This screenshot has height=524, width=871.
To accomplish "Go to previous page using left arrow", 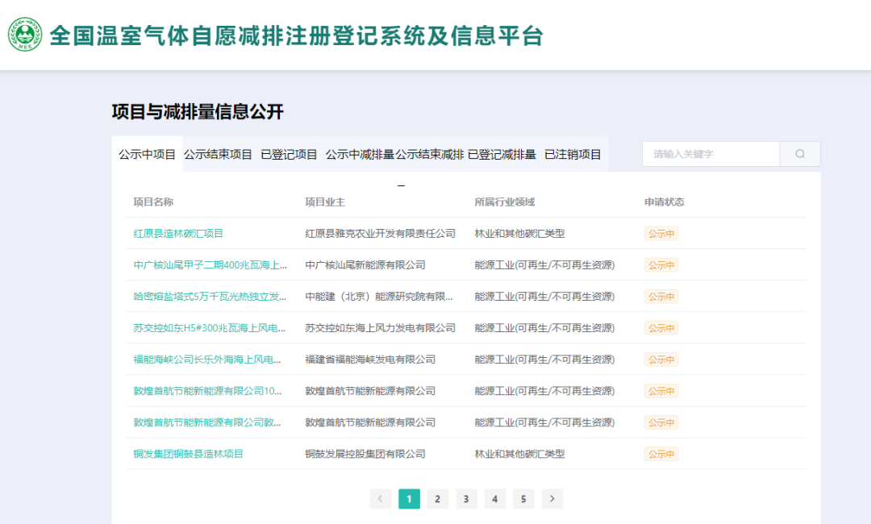I will [x=381, y=499].
